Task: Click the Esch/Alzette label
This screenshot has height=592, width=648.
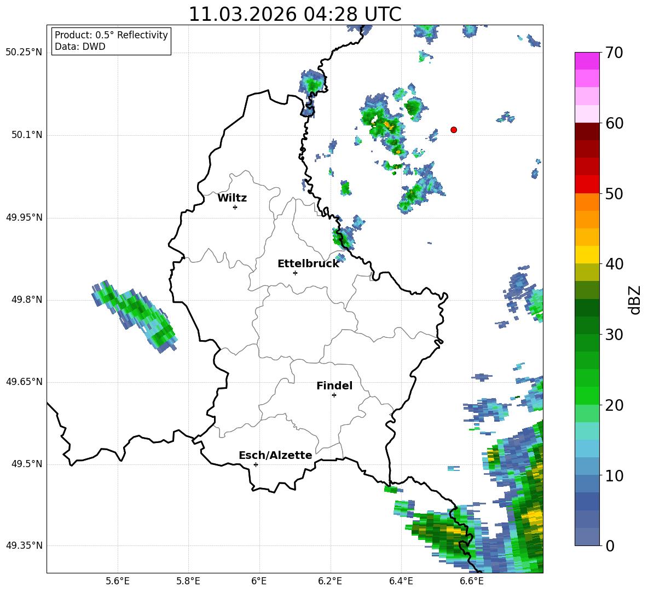Action: point(275,455)
